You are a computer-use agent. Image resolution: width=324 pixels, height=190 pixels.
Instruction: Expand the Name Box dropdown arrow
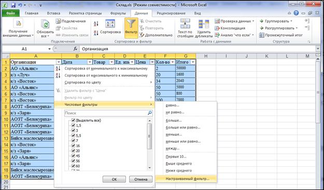(49, 49)
